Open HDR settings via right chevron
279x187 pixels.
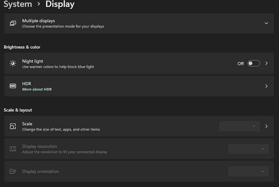tap(266, 86)
